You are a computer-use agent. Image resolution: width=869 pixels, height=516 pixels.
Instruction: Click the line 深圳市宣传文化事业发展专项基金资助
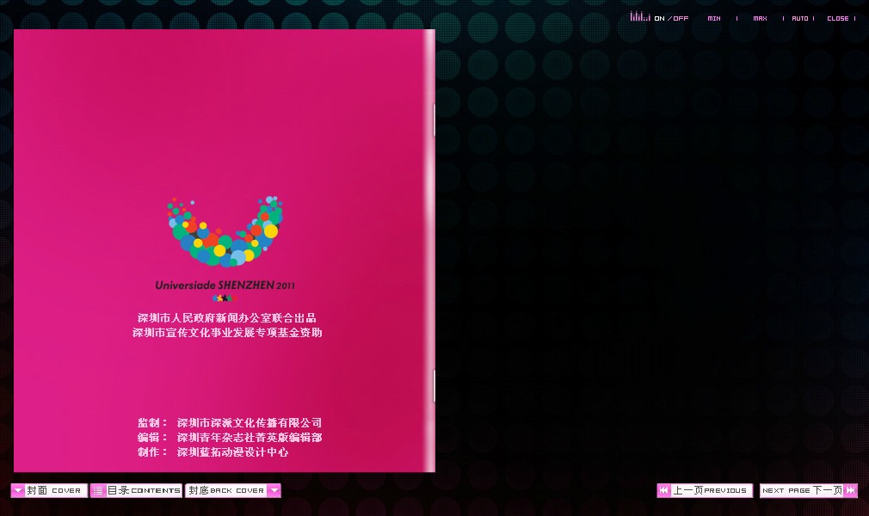coord(227,333)
